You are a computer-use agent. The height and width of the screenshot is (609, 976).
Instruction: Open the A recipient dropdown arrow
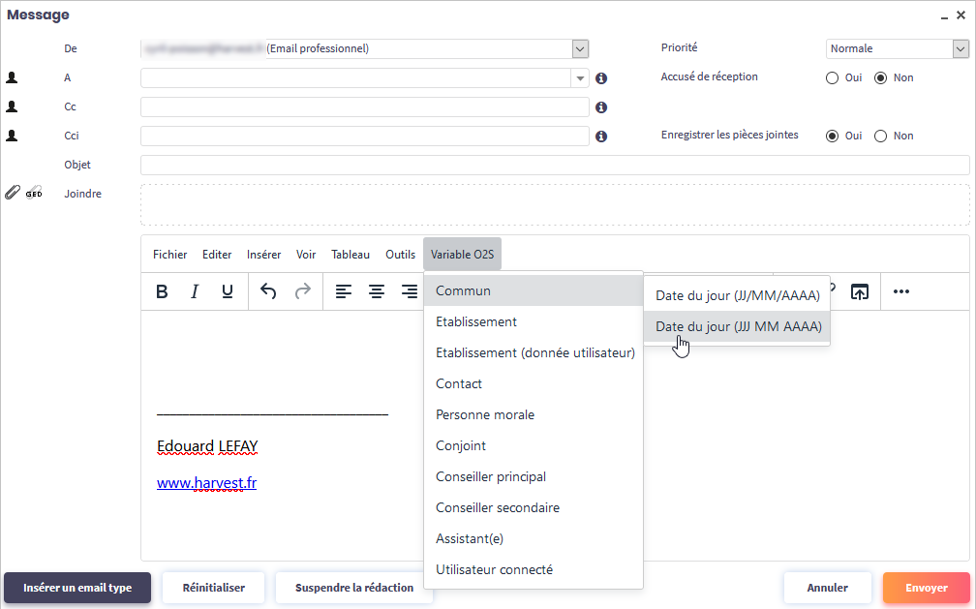click(x=580, y=78)
